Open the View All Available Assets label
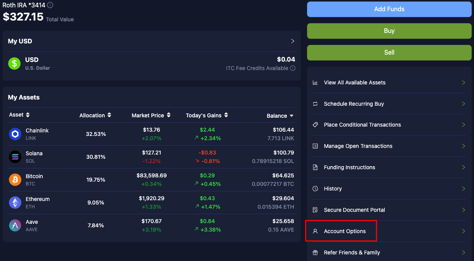Image resolution: width=474 pixels, height=261 pixels. click(x=355, y=82)
